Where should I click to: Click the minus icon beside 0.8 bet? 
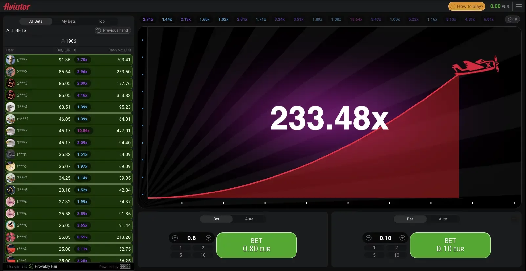[x=175, y=238]
